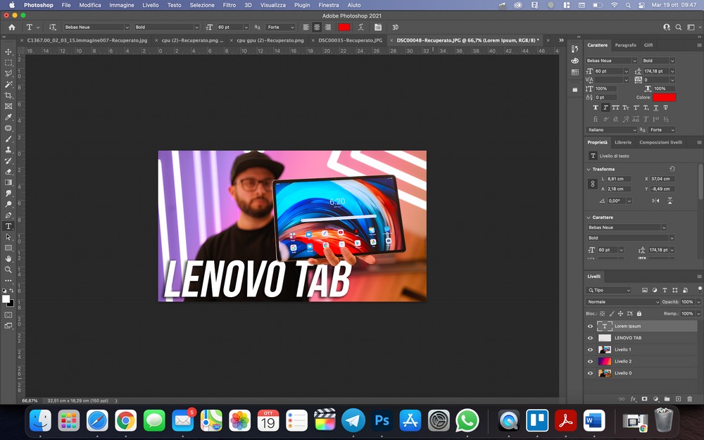Create a new group folder icon
The image size is (704, 440).
point(667,398)
